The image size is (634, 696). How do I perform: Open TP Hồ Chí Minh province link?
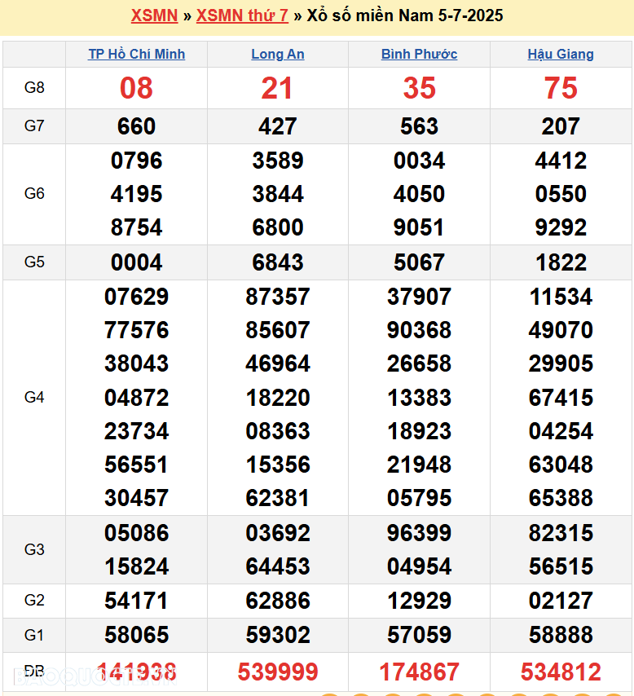tap(136, 55)
